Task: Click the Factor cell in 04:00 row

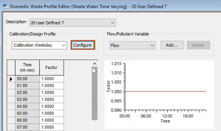Action: [52, 106]
